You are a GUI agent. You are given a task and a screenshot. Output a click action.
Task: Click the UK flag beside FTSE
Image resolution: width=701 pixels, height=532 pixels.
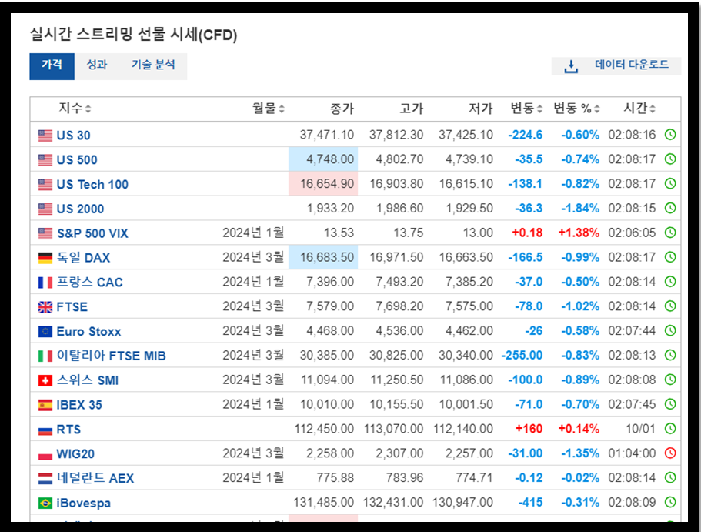coord(45,307)
